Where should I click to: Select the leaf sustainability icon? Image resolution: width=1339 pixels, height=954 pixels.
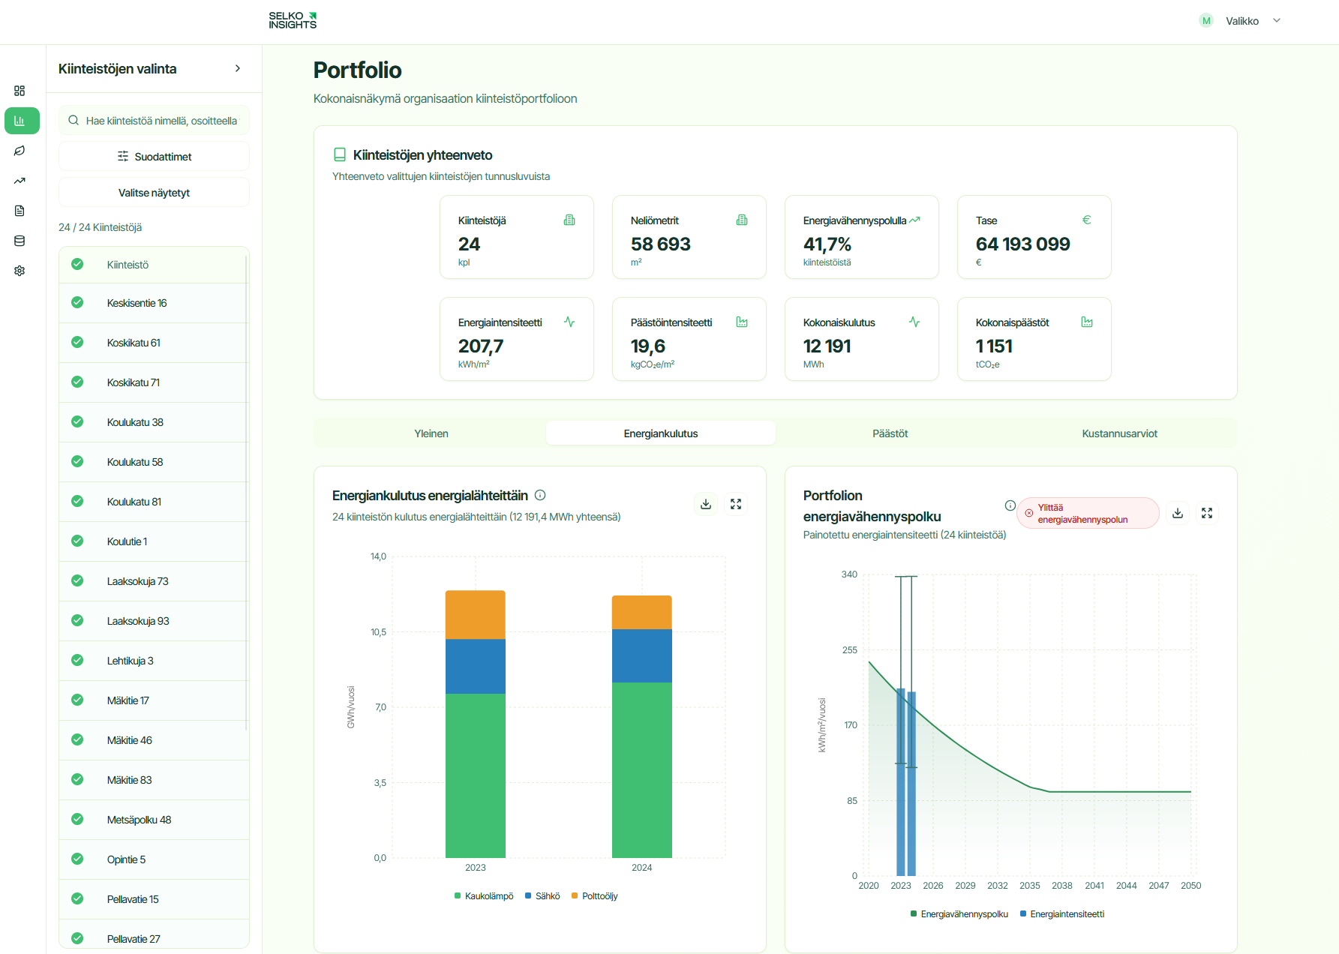coord(20,151)
